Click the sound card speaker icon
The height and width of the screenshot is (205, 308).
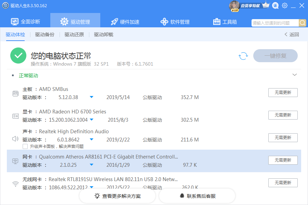[15, 139]
